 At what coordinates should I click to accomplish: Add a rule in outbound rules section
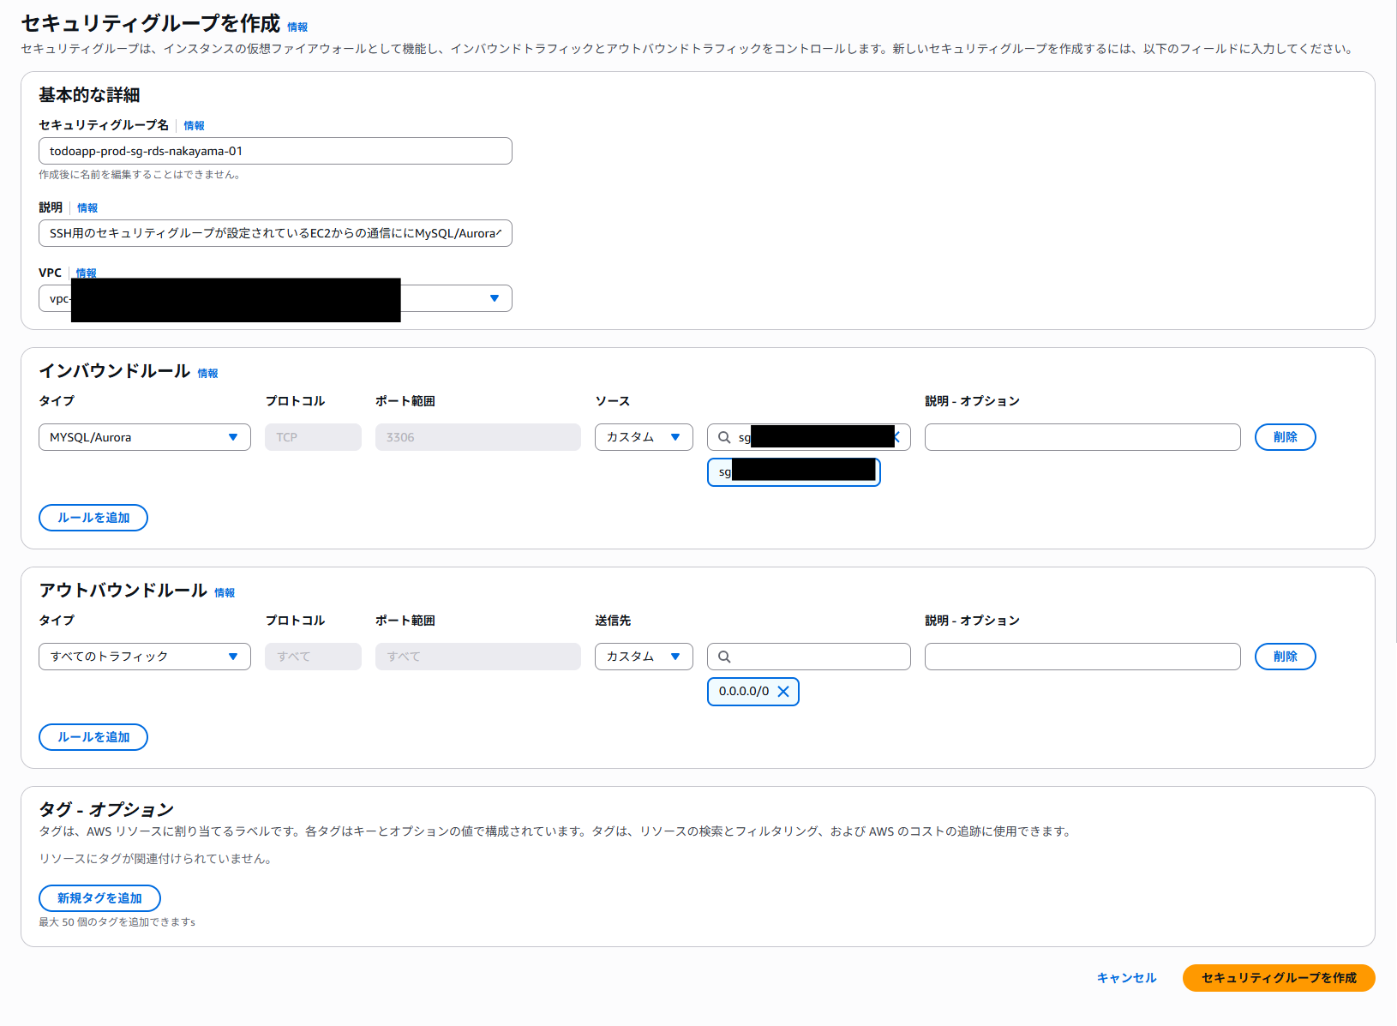(93, 737)
